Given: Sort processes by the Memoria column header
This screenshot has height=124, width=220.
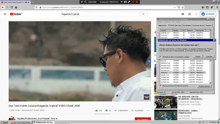Looking at the screenshot, I should [190, 30].
